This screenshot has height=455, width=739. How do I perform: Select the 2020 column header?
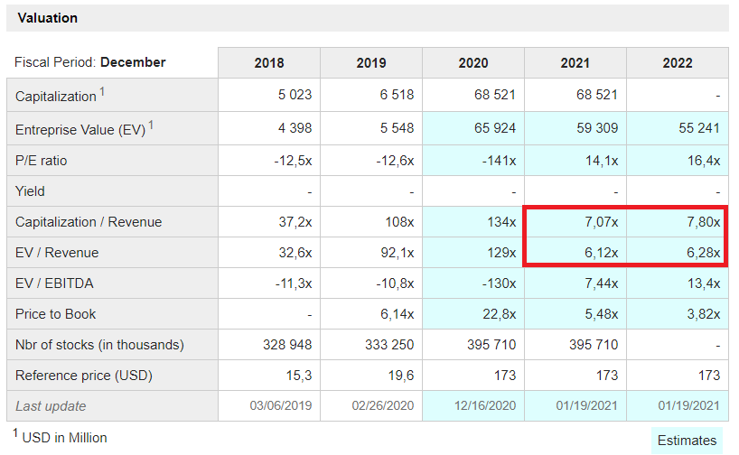tap(473, 62)
